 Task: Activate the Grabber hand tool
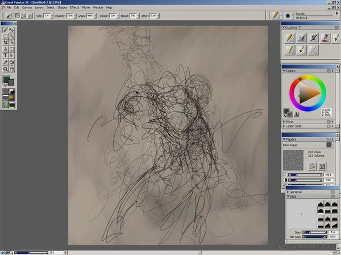pos(12,69)
